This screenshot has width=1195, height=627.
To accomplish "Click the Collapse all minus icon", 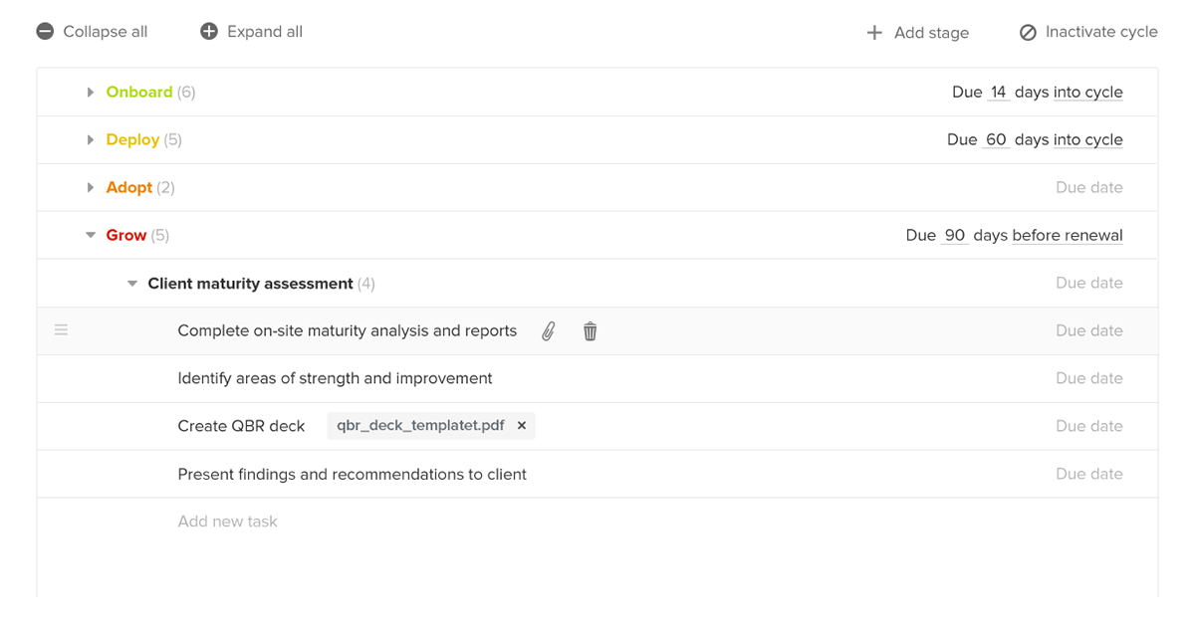I will (x=45, y=31).
